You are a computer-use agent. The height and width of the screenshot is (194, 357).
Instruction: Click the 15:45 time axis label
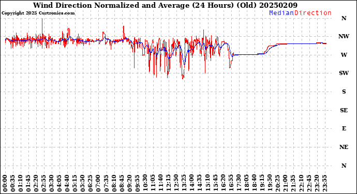pyautogui.click(x=215, y=184)
